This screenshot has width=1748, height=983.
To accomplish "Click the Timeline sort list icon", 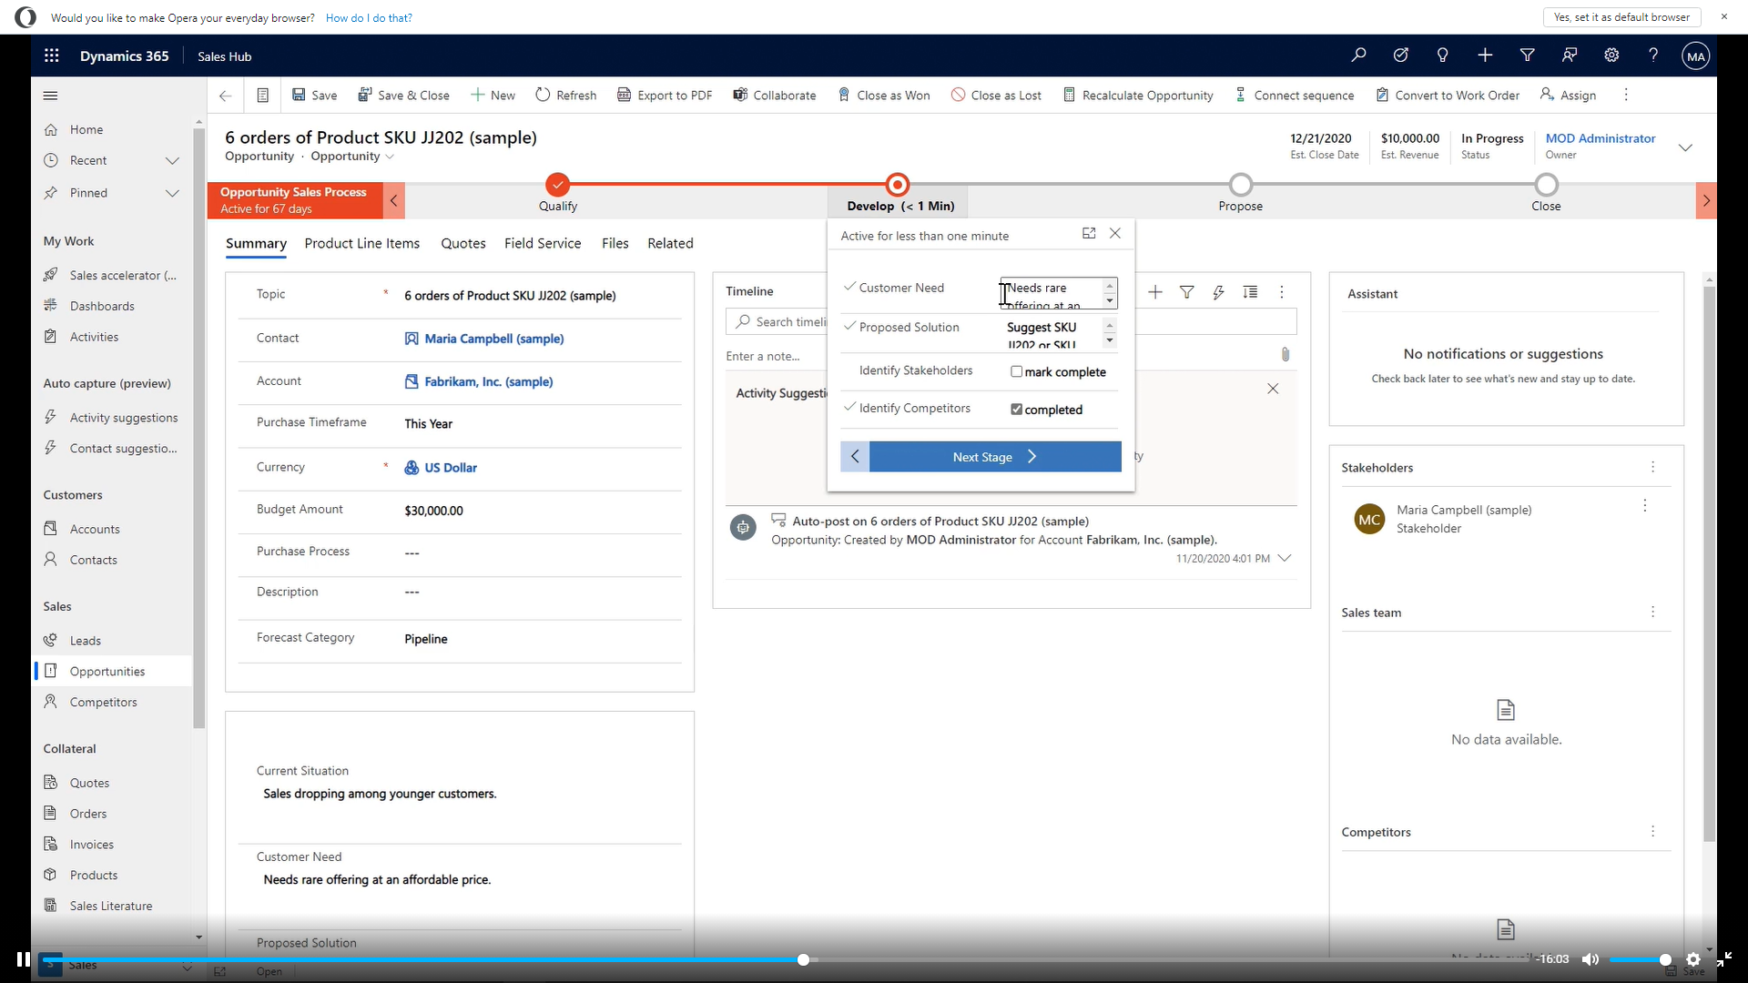I will (1250, 292).
